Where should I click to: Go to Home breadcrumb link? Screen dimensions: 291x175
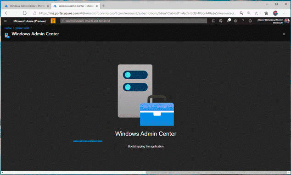coord(8,28)
